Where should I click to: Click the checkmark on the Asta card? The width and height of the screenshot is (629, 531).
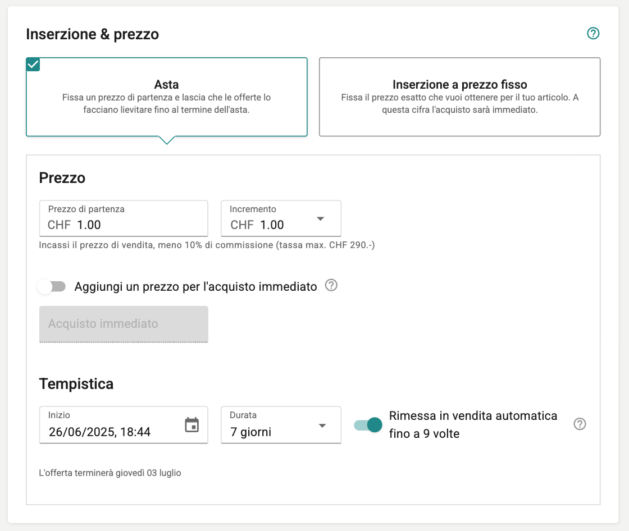click(33, 64)
